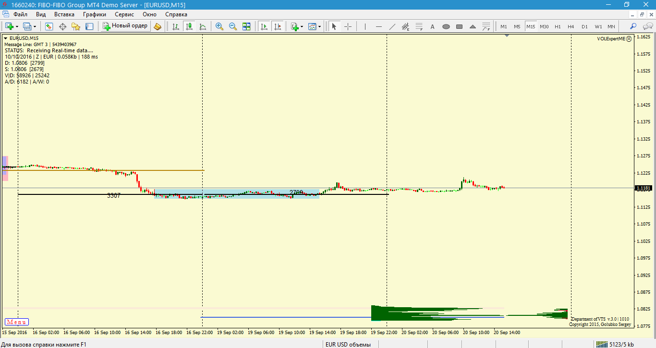Image resolution: width=656 pixels, height=348 pixels.
Task: Click the current price label 1.1181
Action: click(x=643, y=188)
